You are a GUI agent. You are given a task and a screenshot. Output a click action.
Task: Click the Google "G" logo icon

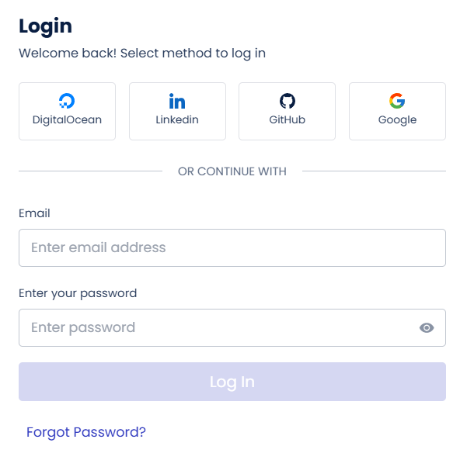397,101
